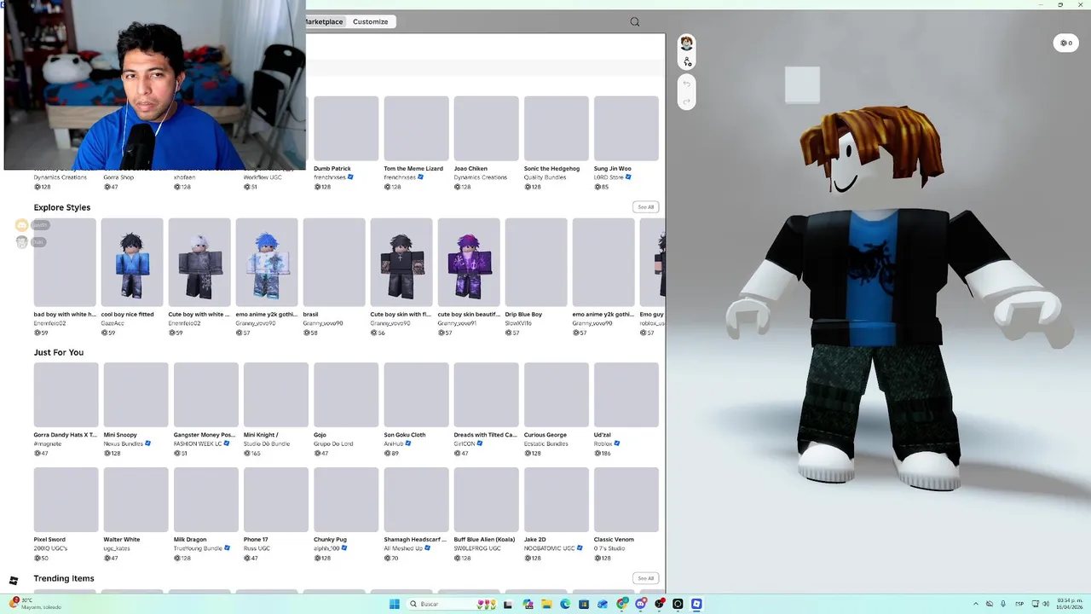
Task: Open the Robux balance pill showing 0
Action: point(1065,43)
